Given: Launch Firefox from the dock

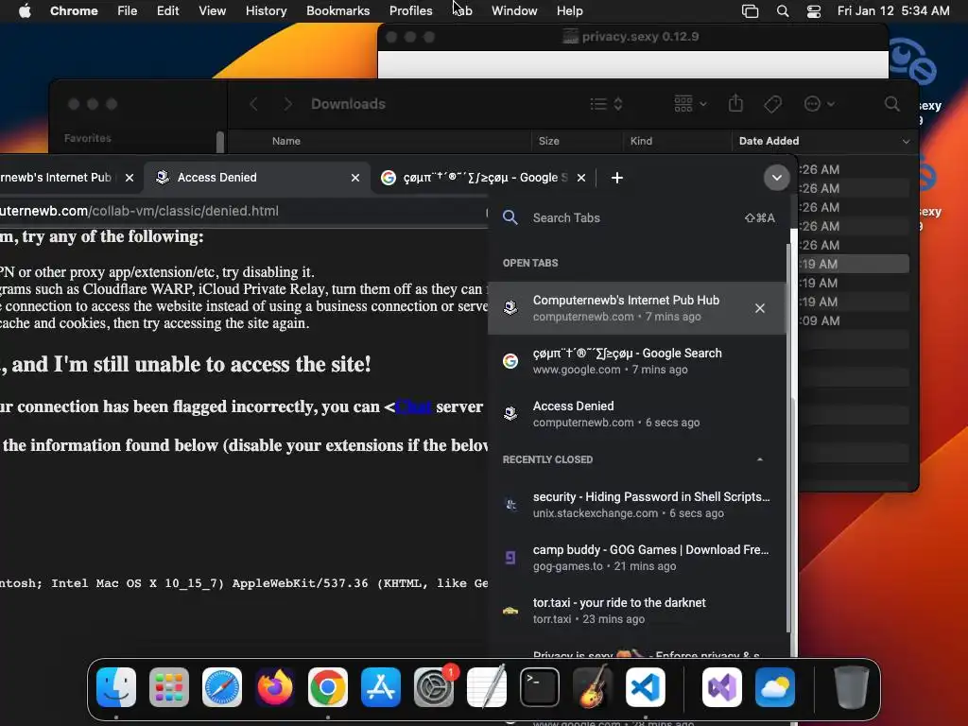Looking at the screenshot, I should coord(275,687).
